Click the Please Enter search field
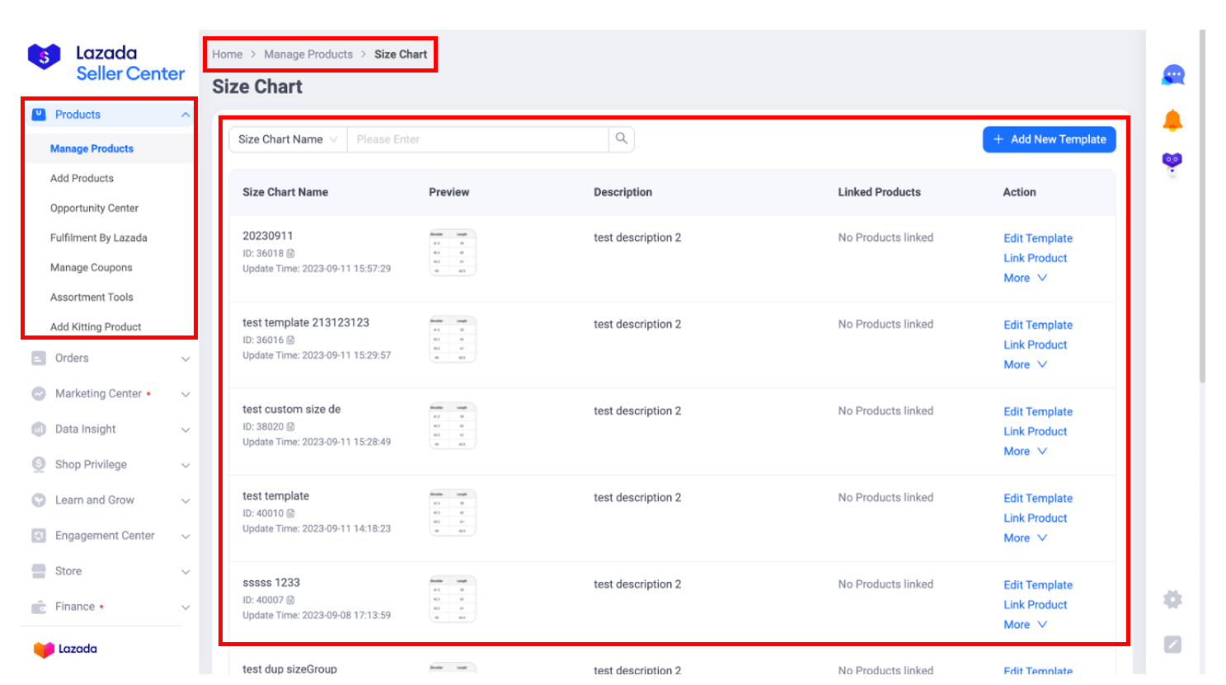 [x=478, y=139]
